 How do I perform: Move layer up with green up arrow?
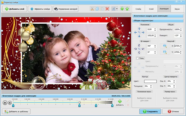pos(127,9)
